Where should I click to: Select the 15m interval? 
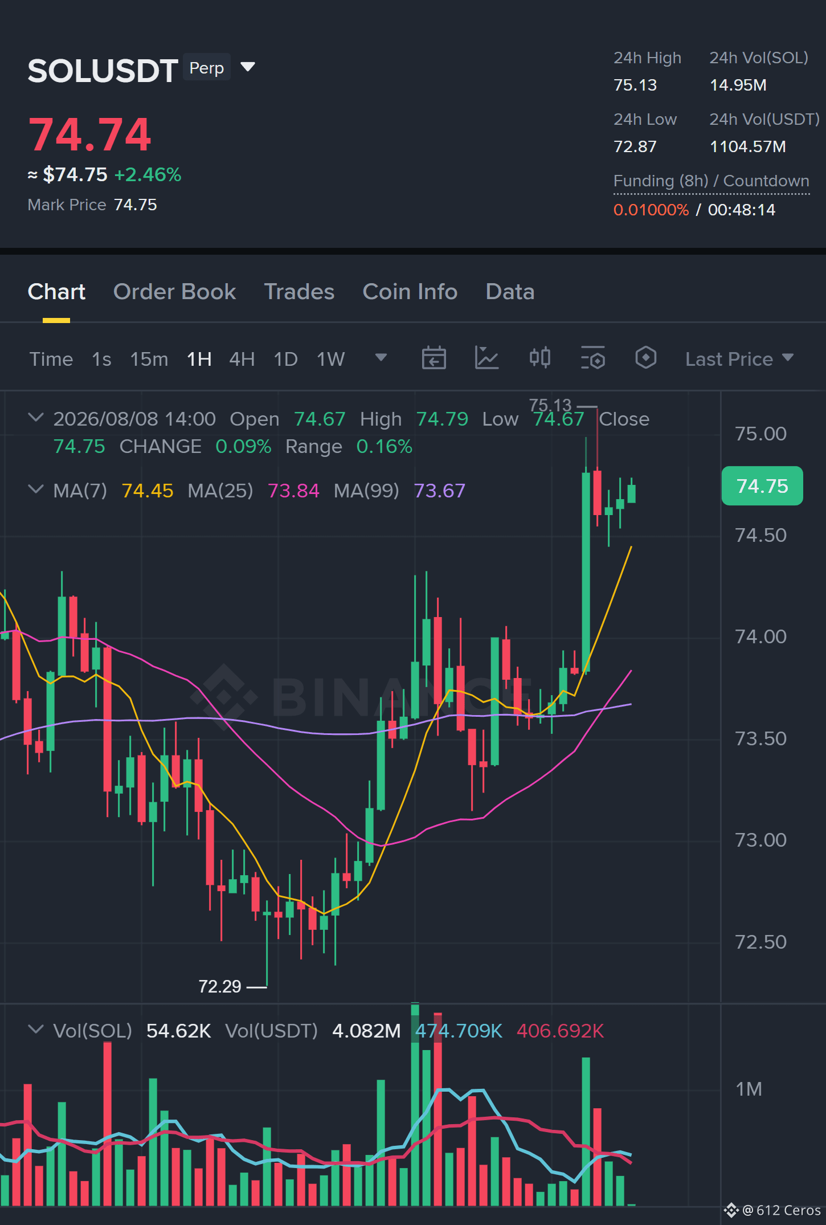coord(149,359)
